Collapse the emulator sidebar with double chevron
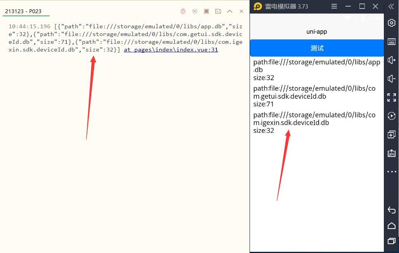The width and height of the screenshot is (399, 253). pos(391,7)
